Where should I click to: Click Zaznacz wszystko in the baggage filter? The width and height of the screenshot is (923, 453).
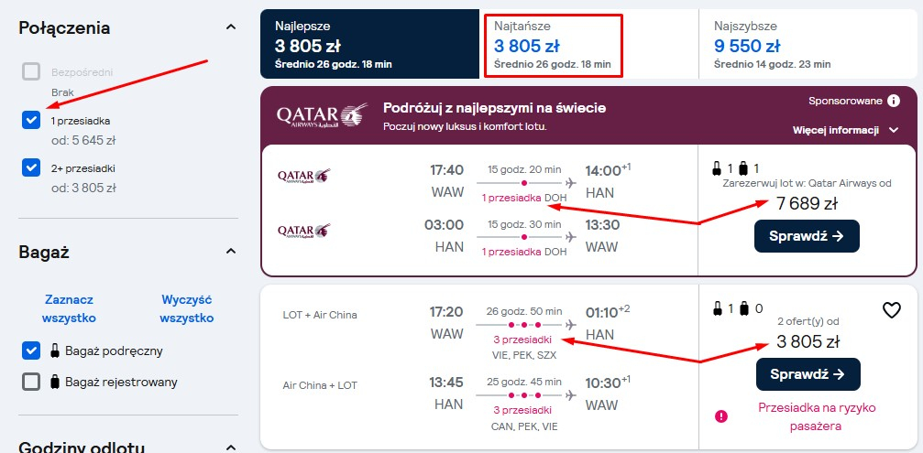69,309
